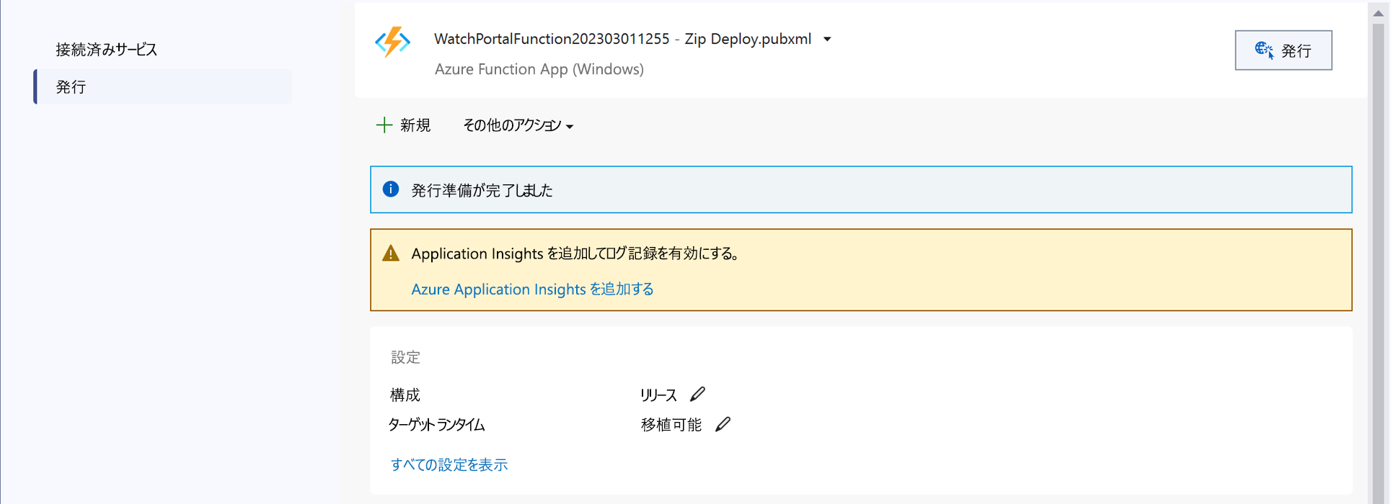Click 発行準備が完了しました message
Image resolution: width=1391 pixels, height=504 pixels.
pos(482,190)
